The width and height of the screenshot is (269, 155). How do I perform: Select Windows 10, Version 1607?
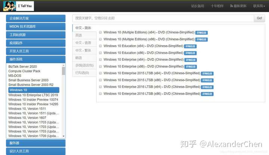pyautogui.click(x=27, y=118)
